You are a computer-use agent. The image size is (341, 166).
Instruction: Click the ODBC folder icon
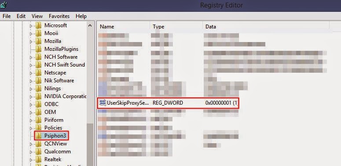point(38,105)
